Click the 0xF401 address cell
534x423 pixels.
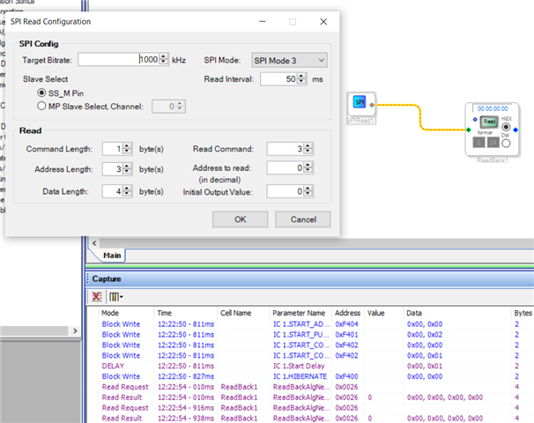(x=346, y=335)
